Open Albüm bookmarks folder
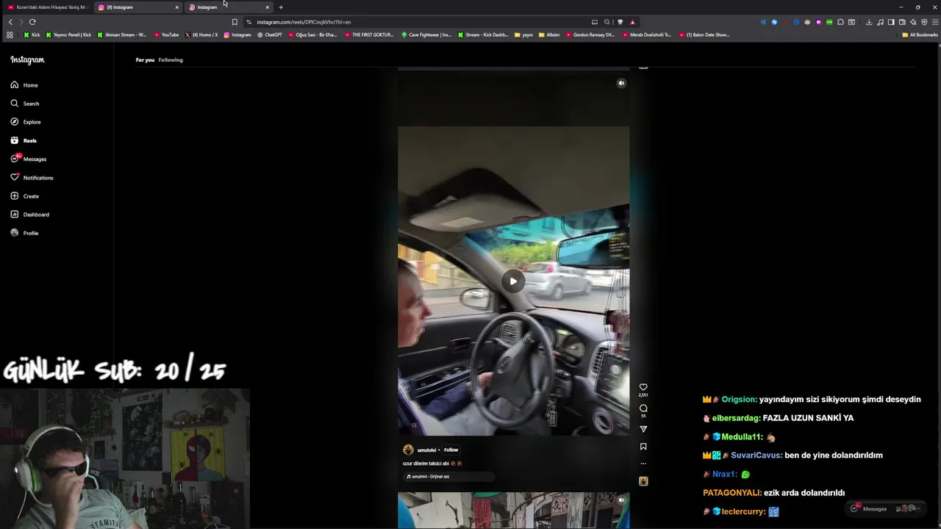 (549, 35)
